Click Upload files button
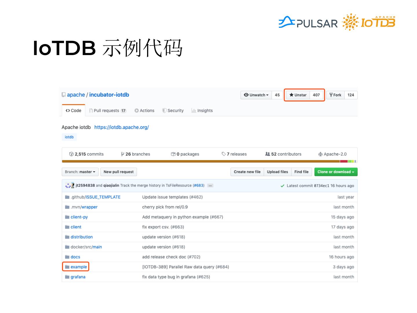Image resolution: width=417 pixels, height=313 pixels. (277, 172)
